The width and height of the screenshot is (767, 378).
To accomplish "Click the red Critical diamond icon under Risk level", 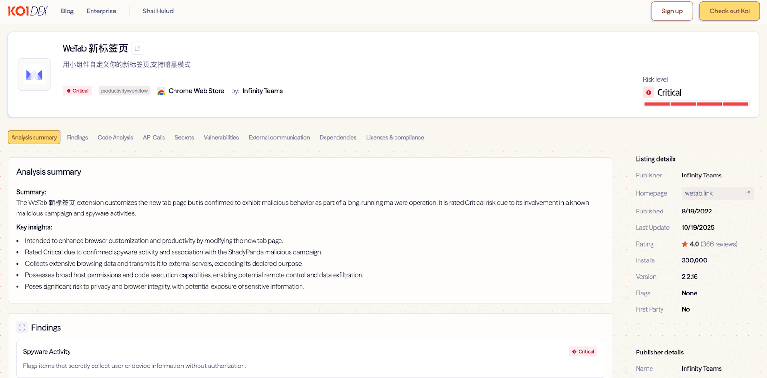I will tap(649, 92).
